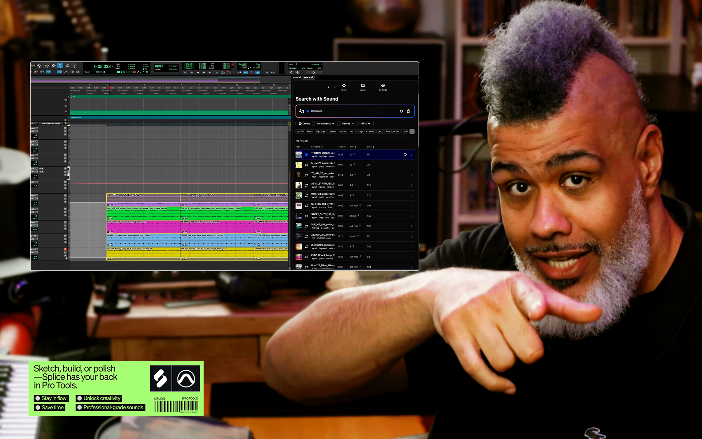Viewport: 702px width, 439px height.
Task: Toggle loop icon on TC_AM_70_accordion row
Action: [x=307, y=175]
